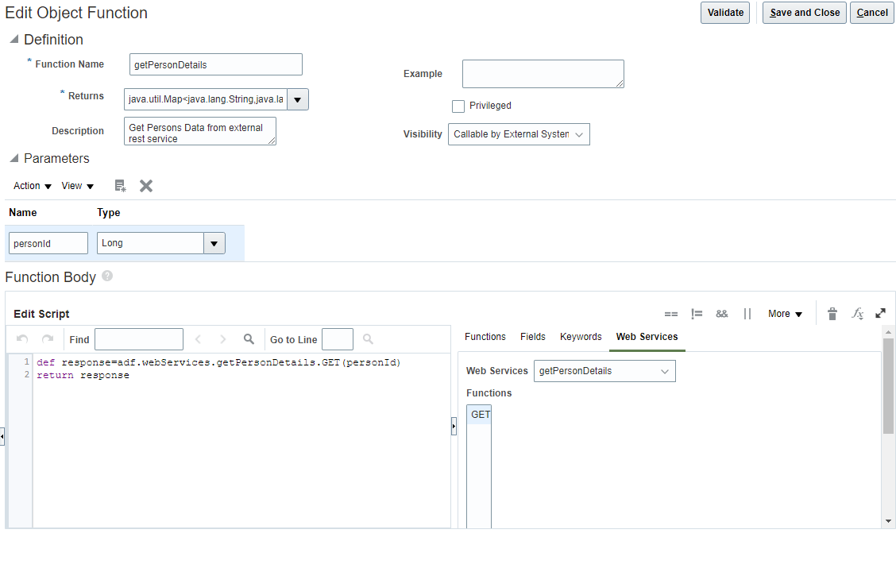Image resolution: width=896 pixels, height=572 pixels.
Task: Click the undo icon in script toolbar
Action: point(22,339)
